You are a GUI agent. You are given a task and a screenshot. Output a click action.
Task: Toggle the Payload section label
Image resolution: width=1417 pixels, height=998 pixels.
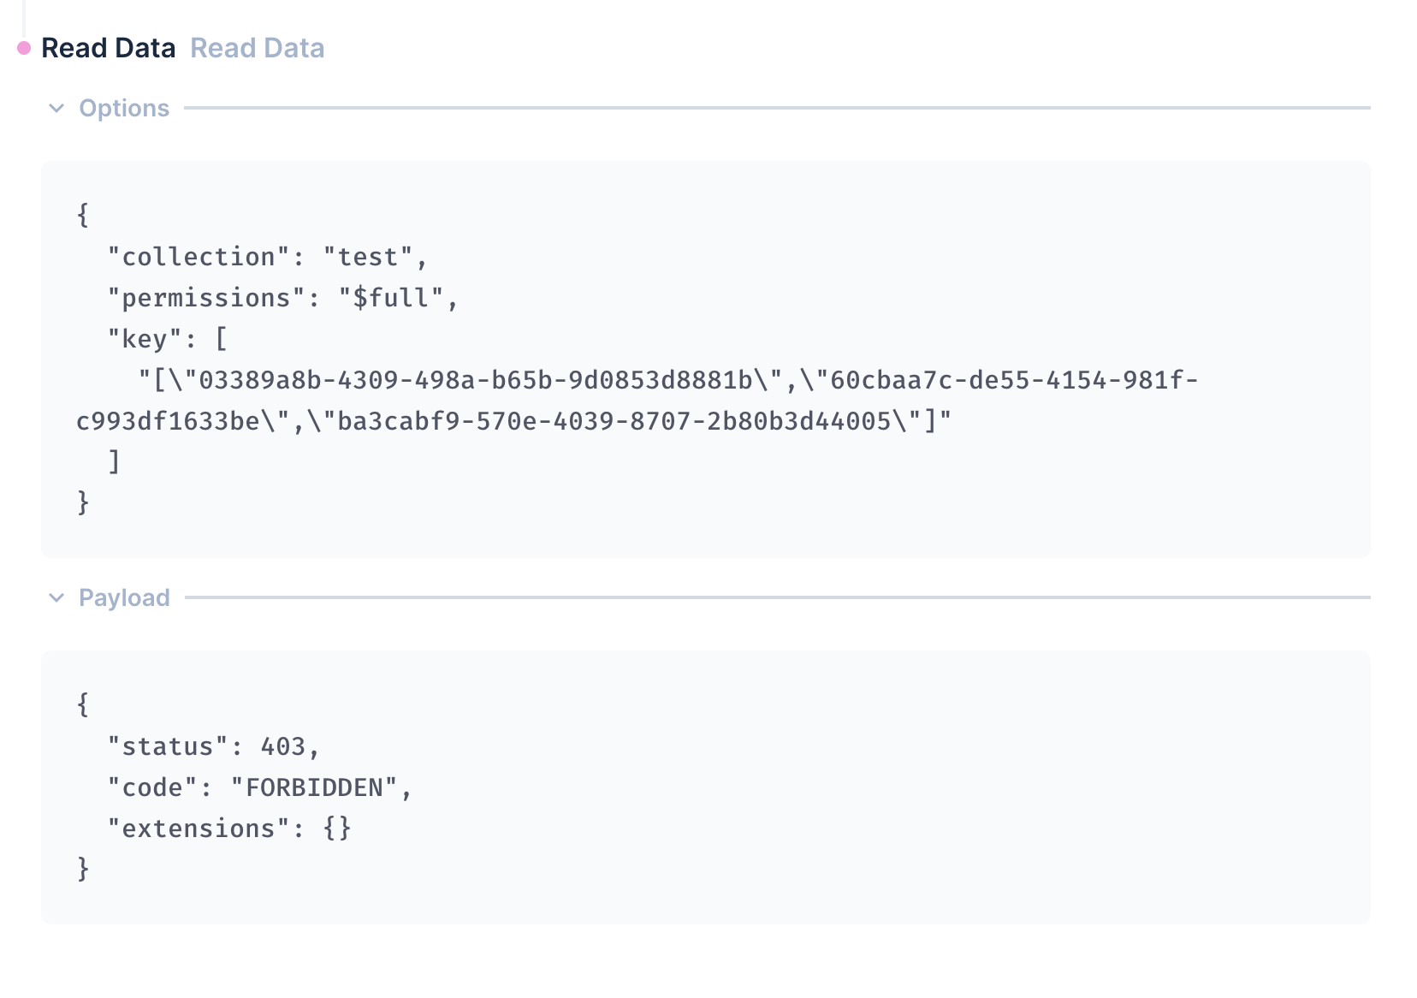pyautogui.click(x=124, y=597)
